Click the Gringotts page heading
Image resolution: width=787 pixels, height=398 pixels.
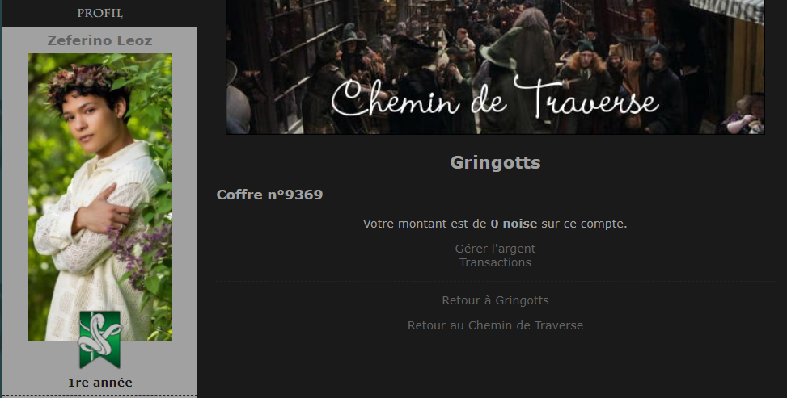495,162
